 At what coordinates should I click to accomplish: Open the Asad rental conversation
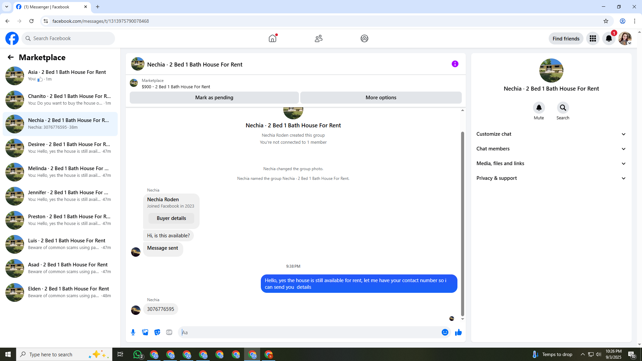coord(60,268)
